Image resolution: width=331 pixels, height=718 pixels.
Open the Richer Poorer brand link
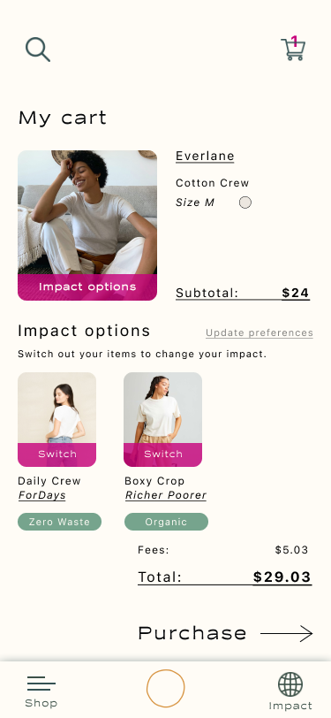[166, 495]
